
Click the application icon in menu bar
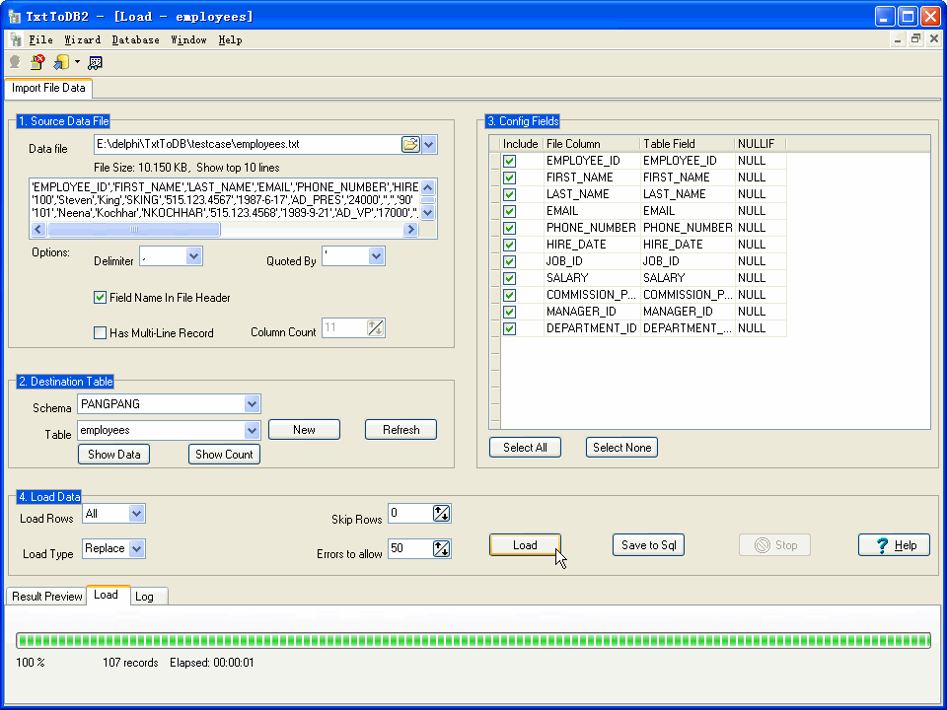[x=16, y=39]
